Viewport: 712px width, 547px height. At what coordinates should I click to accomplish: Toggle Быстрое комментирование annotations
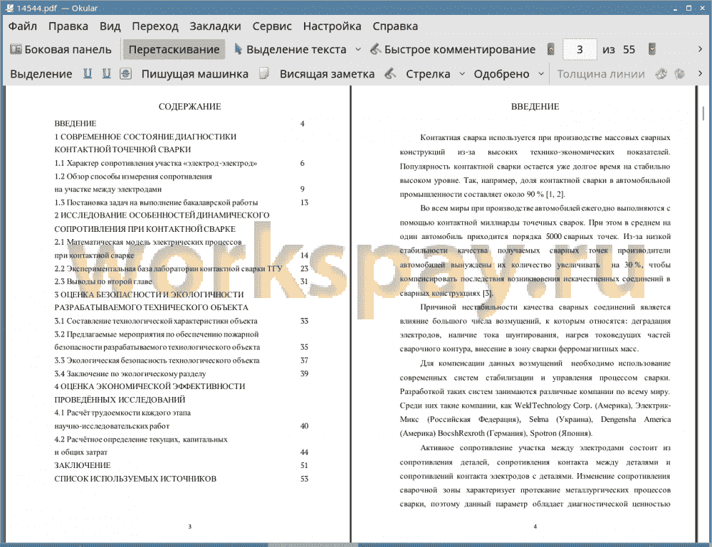click(x=453, y=50)
